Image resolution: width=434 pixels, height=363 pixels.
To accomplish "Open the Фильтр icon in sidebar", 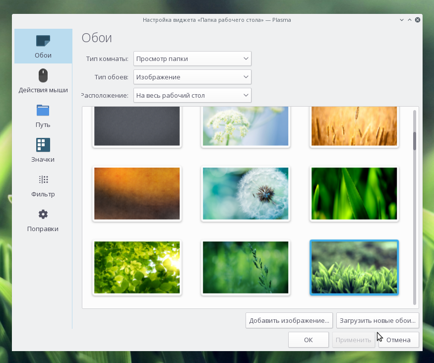I will (x=43, y=180).
